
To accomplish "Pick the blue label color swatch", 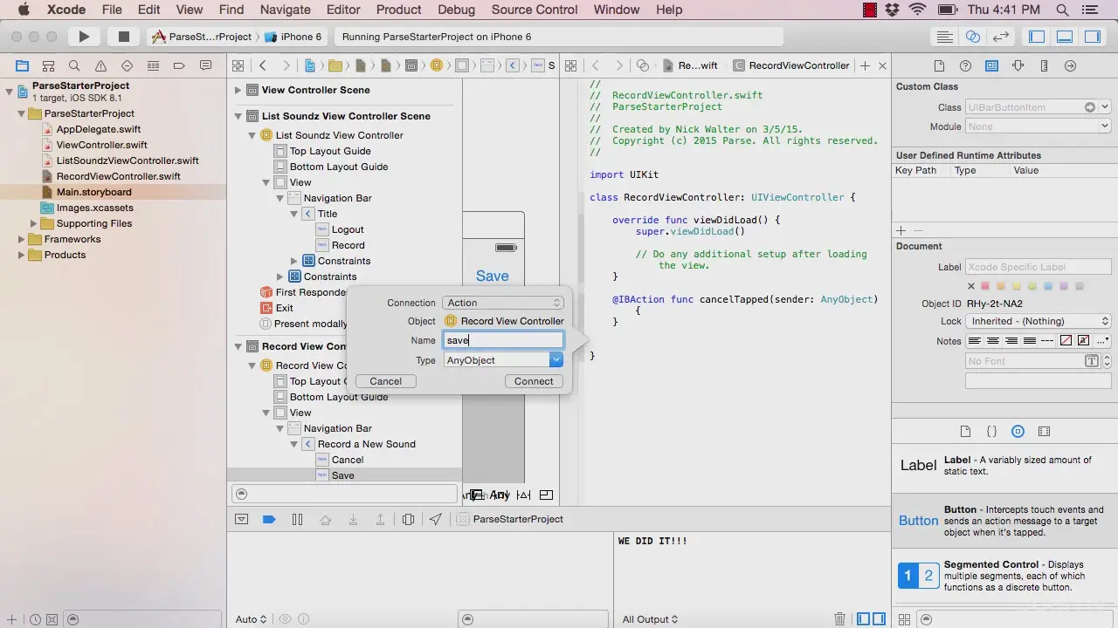I will pos(1049,286).
